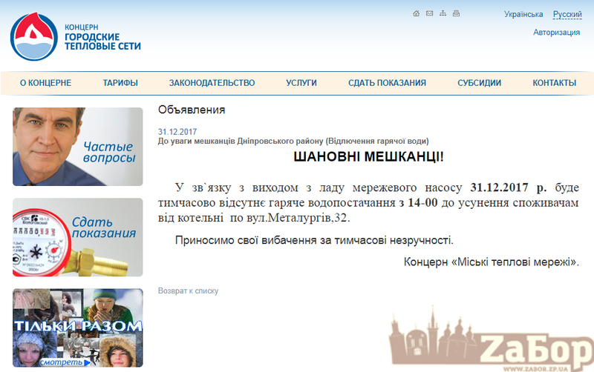
Task: Open the ТАРИФЫ menu item
Action: 120,83
